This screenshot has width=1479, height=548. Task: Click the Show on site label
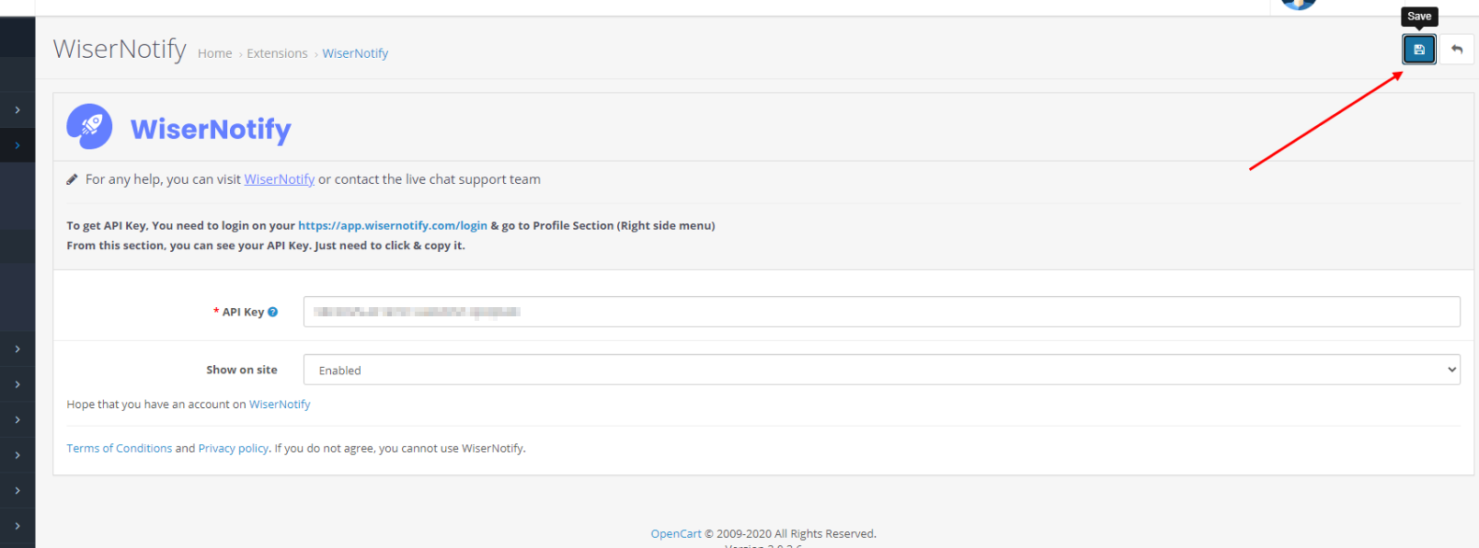241,370
